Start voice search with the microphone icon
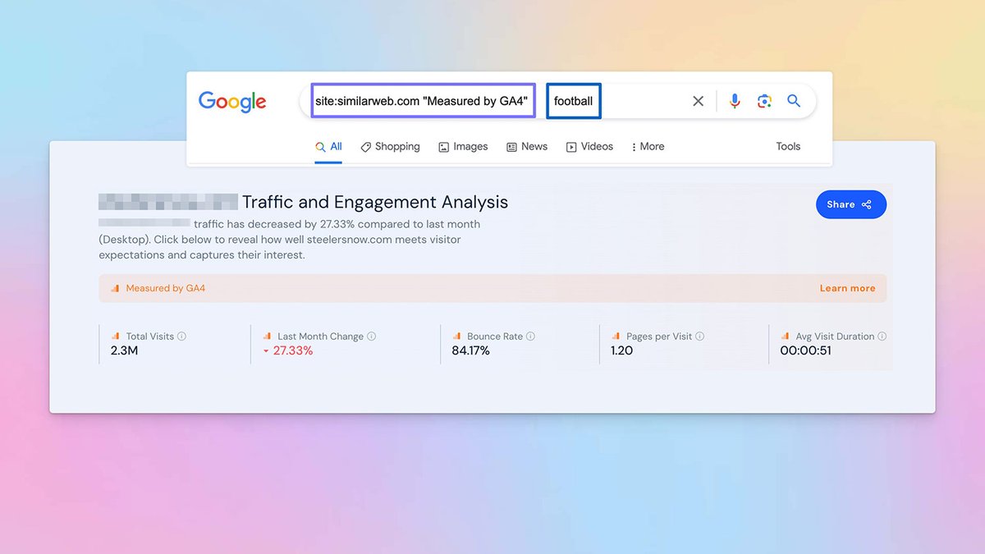The image size is (985, 554). click(x=735, y=101)
